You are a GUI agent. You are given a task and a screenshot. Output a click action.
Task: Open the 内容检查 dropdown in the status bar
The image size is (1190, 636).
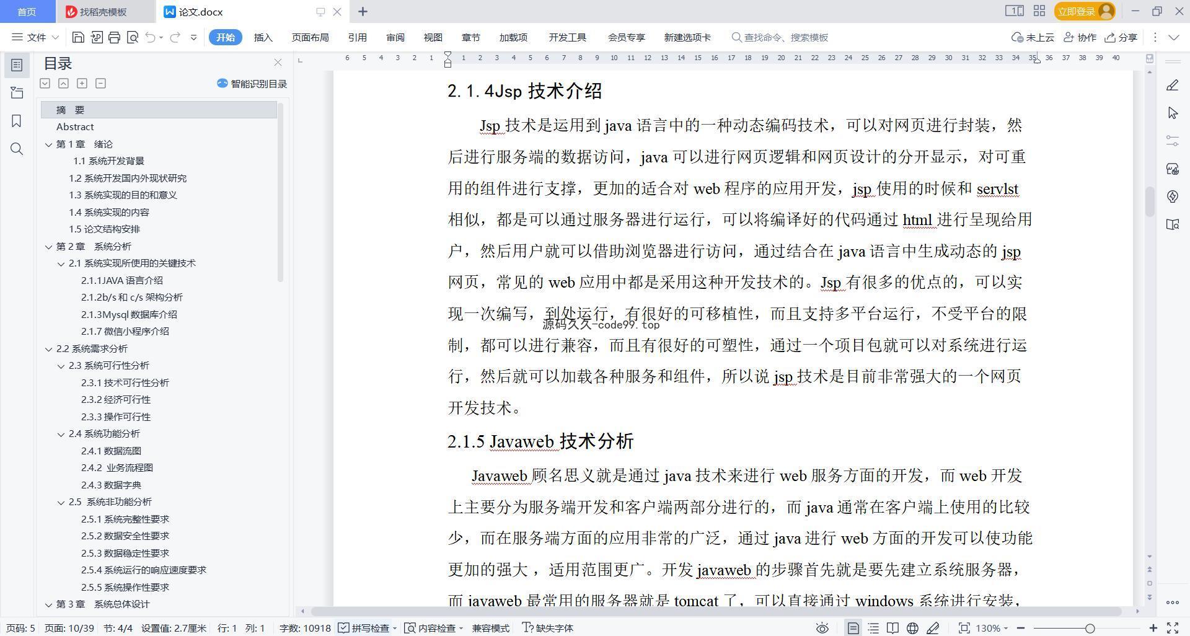(x=434, y=628)
